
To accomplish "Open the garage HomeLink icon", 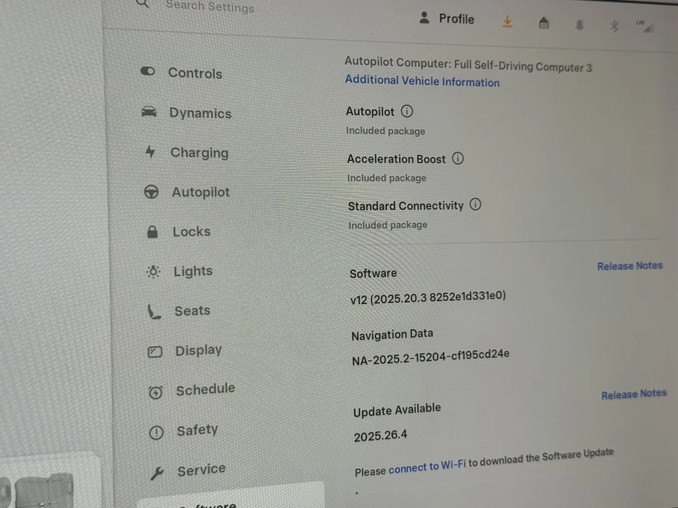I will [x=544, y=23].
